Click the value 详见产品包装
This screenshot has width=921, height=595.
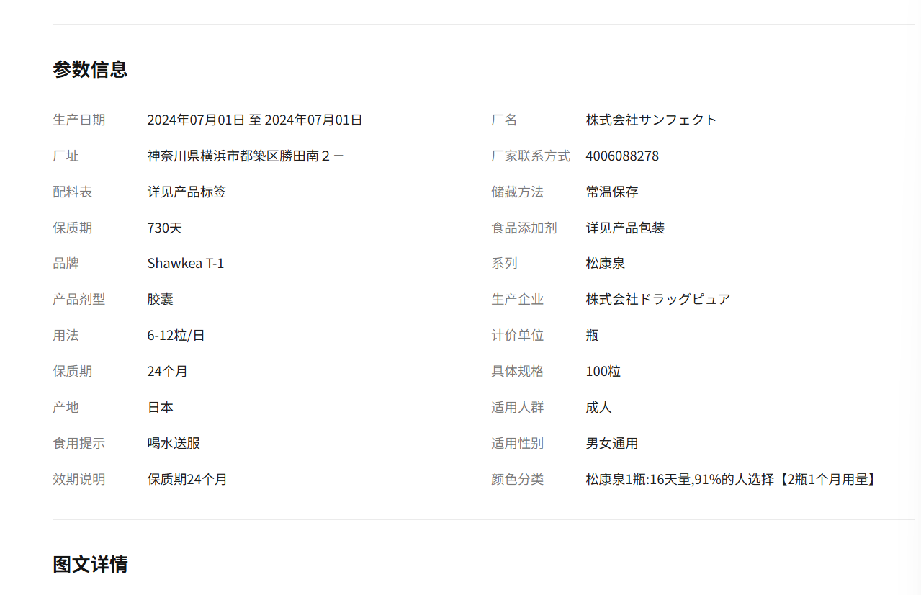click(625, 228)
